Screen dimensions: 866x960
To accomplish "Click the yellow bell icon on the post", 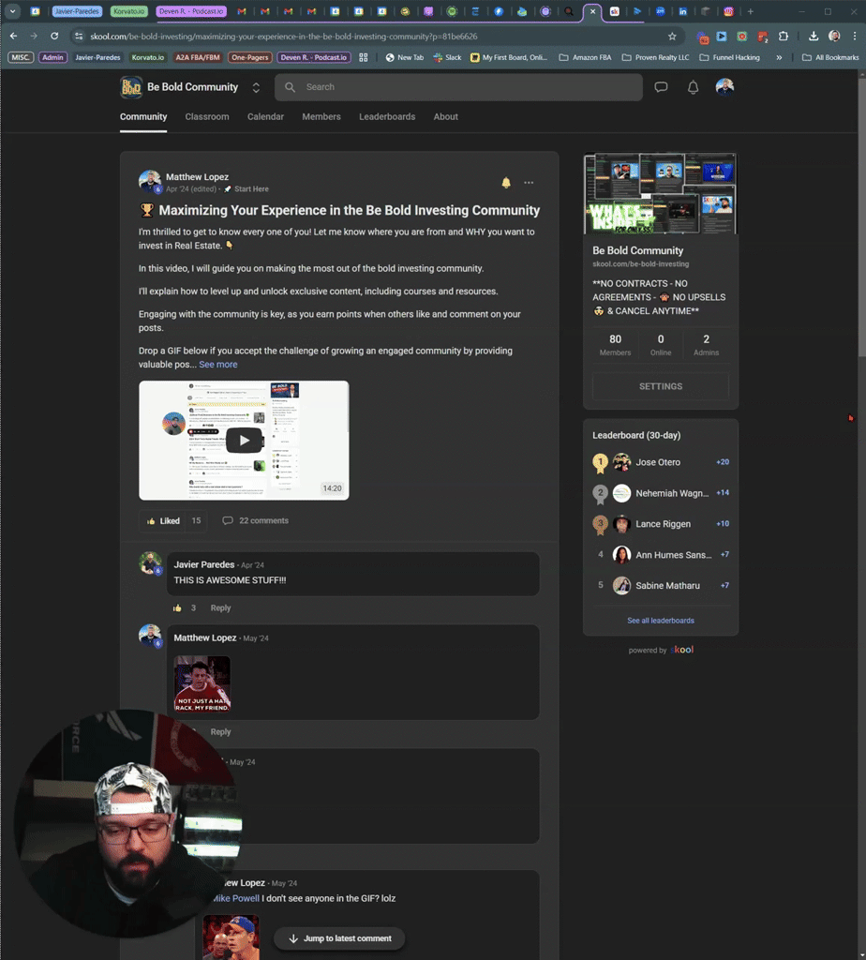I will [x=506, y=183].
